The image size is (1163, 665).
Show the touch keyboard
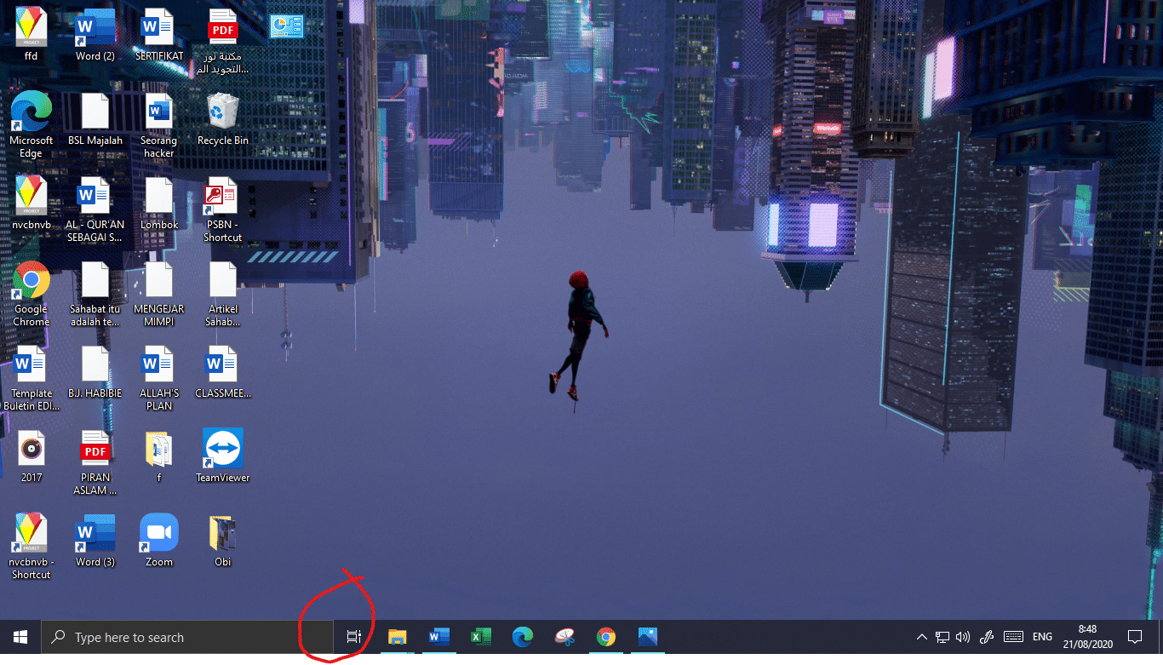pyautogui.click(x=1013, y=637)
